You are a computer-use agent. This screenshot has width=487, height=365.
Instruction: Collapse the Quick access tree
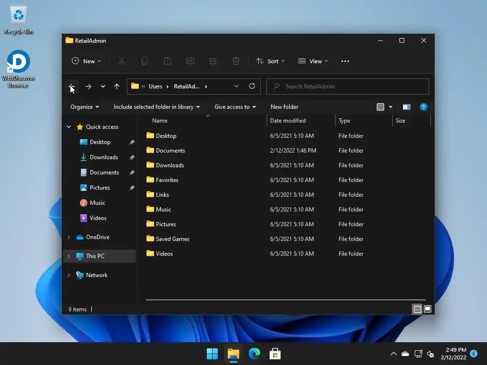[68, 126]
